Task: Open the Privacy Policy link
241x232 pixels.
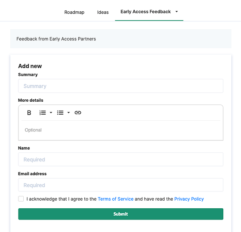Action: [189, 199]
